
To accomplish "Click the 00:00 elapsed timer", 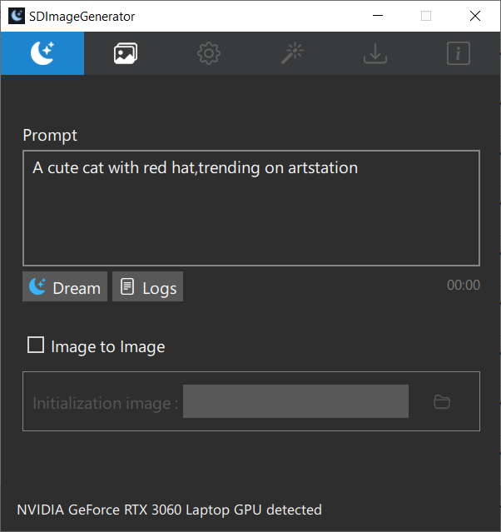I will point(464,285).
